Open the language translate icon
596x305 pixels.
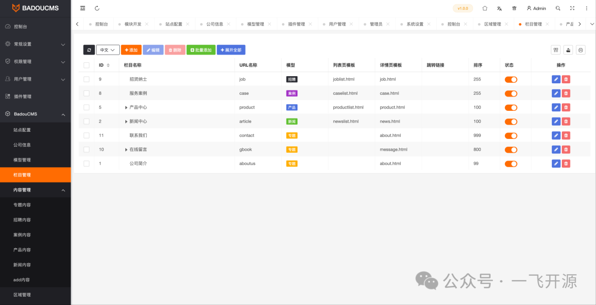pyautogui.click(x=499, y=8)
